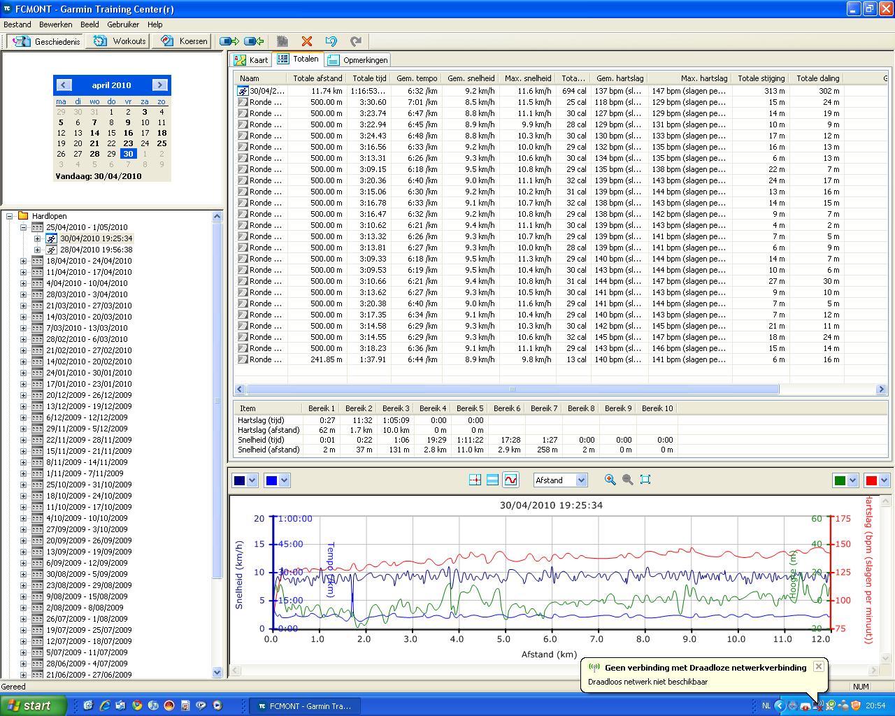Screen dimensions: 895x716
Task: Click the lap icon of the 3:30.60 row
Action: pos(243,102)
